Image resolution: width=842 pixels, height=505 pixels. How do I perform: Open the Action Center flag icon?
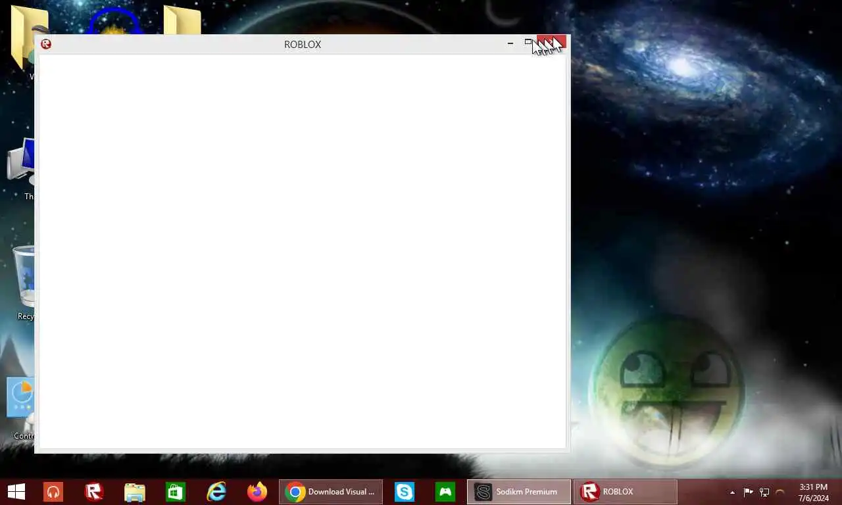tap(749, 492)
